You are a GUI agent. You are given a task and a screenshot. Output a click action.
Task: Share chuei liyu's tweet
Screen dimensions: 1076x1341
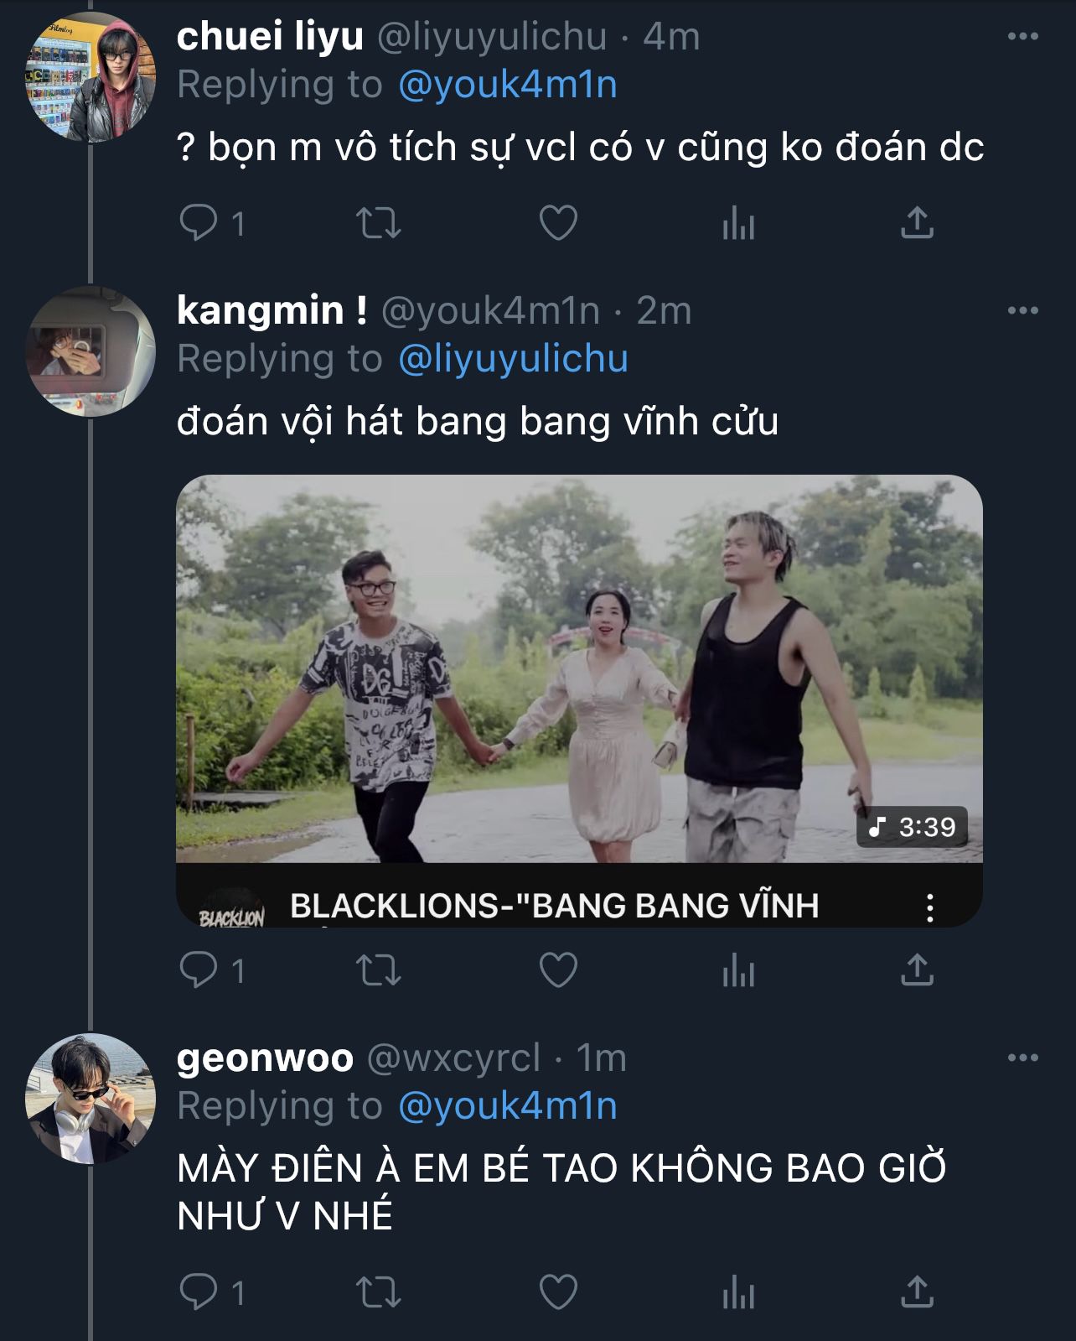coord(917,223)
